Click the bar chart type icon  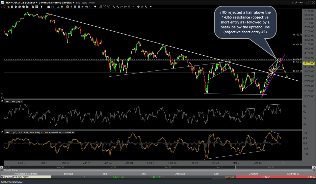coord(52,7)
